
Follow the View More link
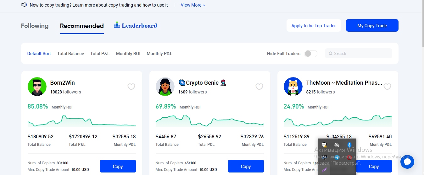tap(193, 5)
